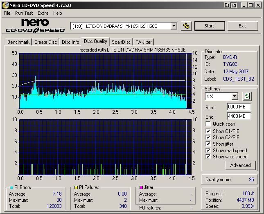Click the Nero CD-DVD Speed logo
This screenshot has height=214, width=264.
pos(35,26)
